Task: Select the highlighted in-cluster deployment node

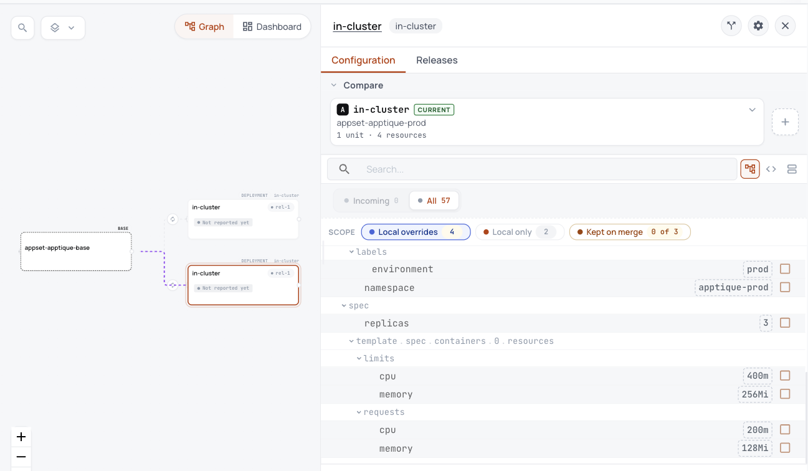Action: 243,285
